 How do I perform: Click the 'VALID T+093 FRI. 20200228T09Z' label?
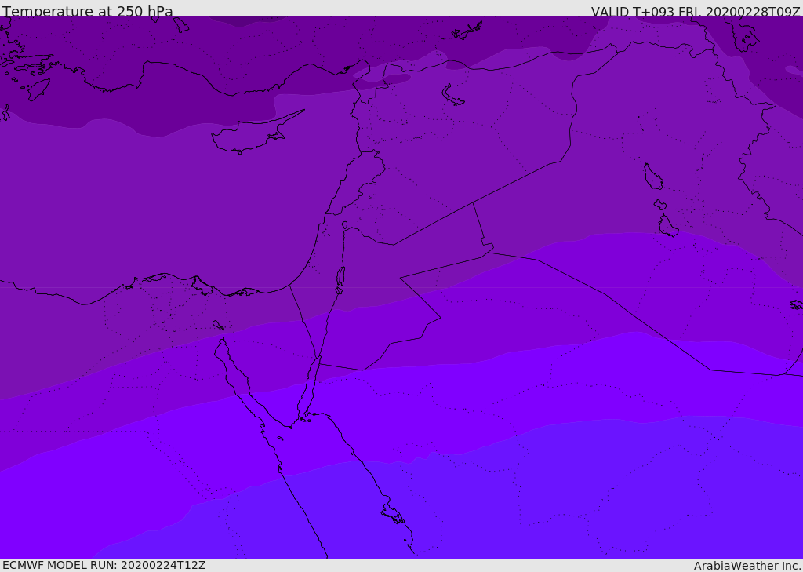tap(696, 12)
